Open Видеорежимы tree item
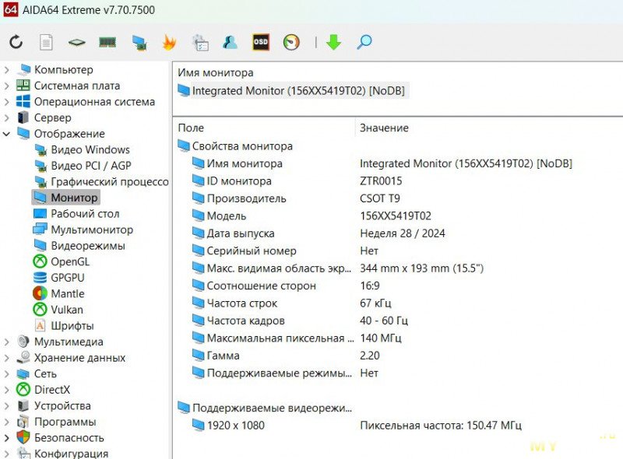623x459 pixels. click(x=79, y=246)
